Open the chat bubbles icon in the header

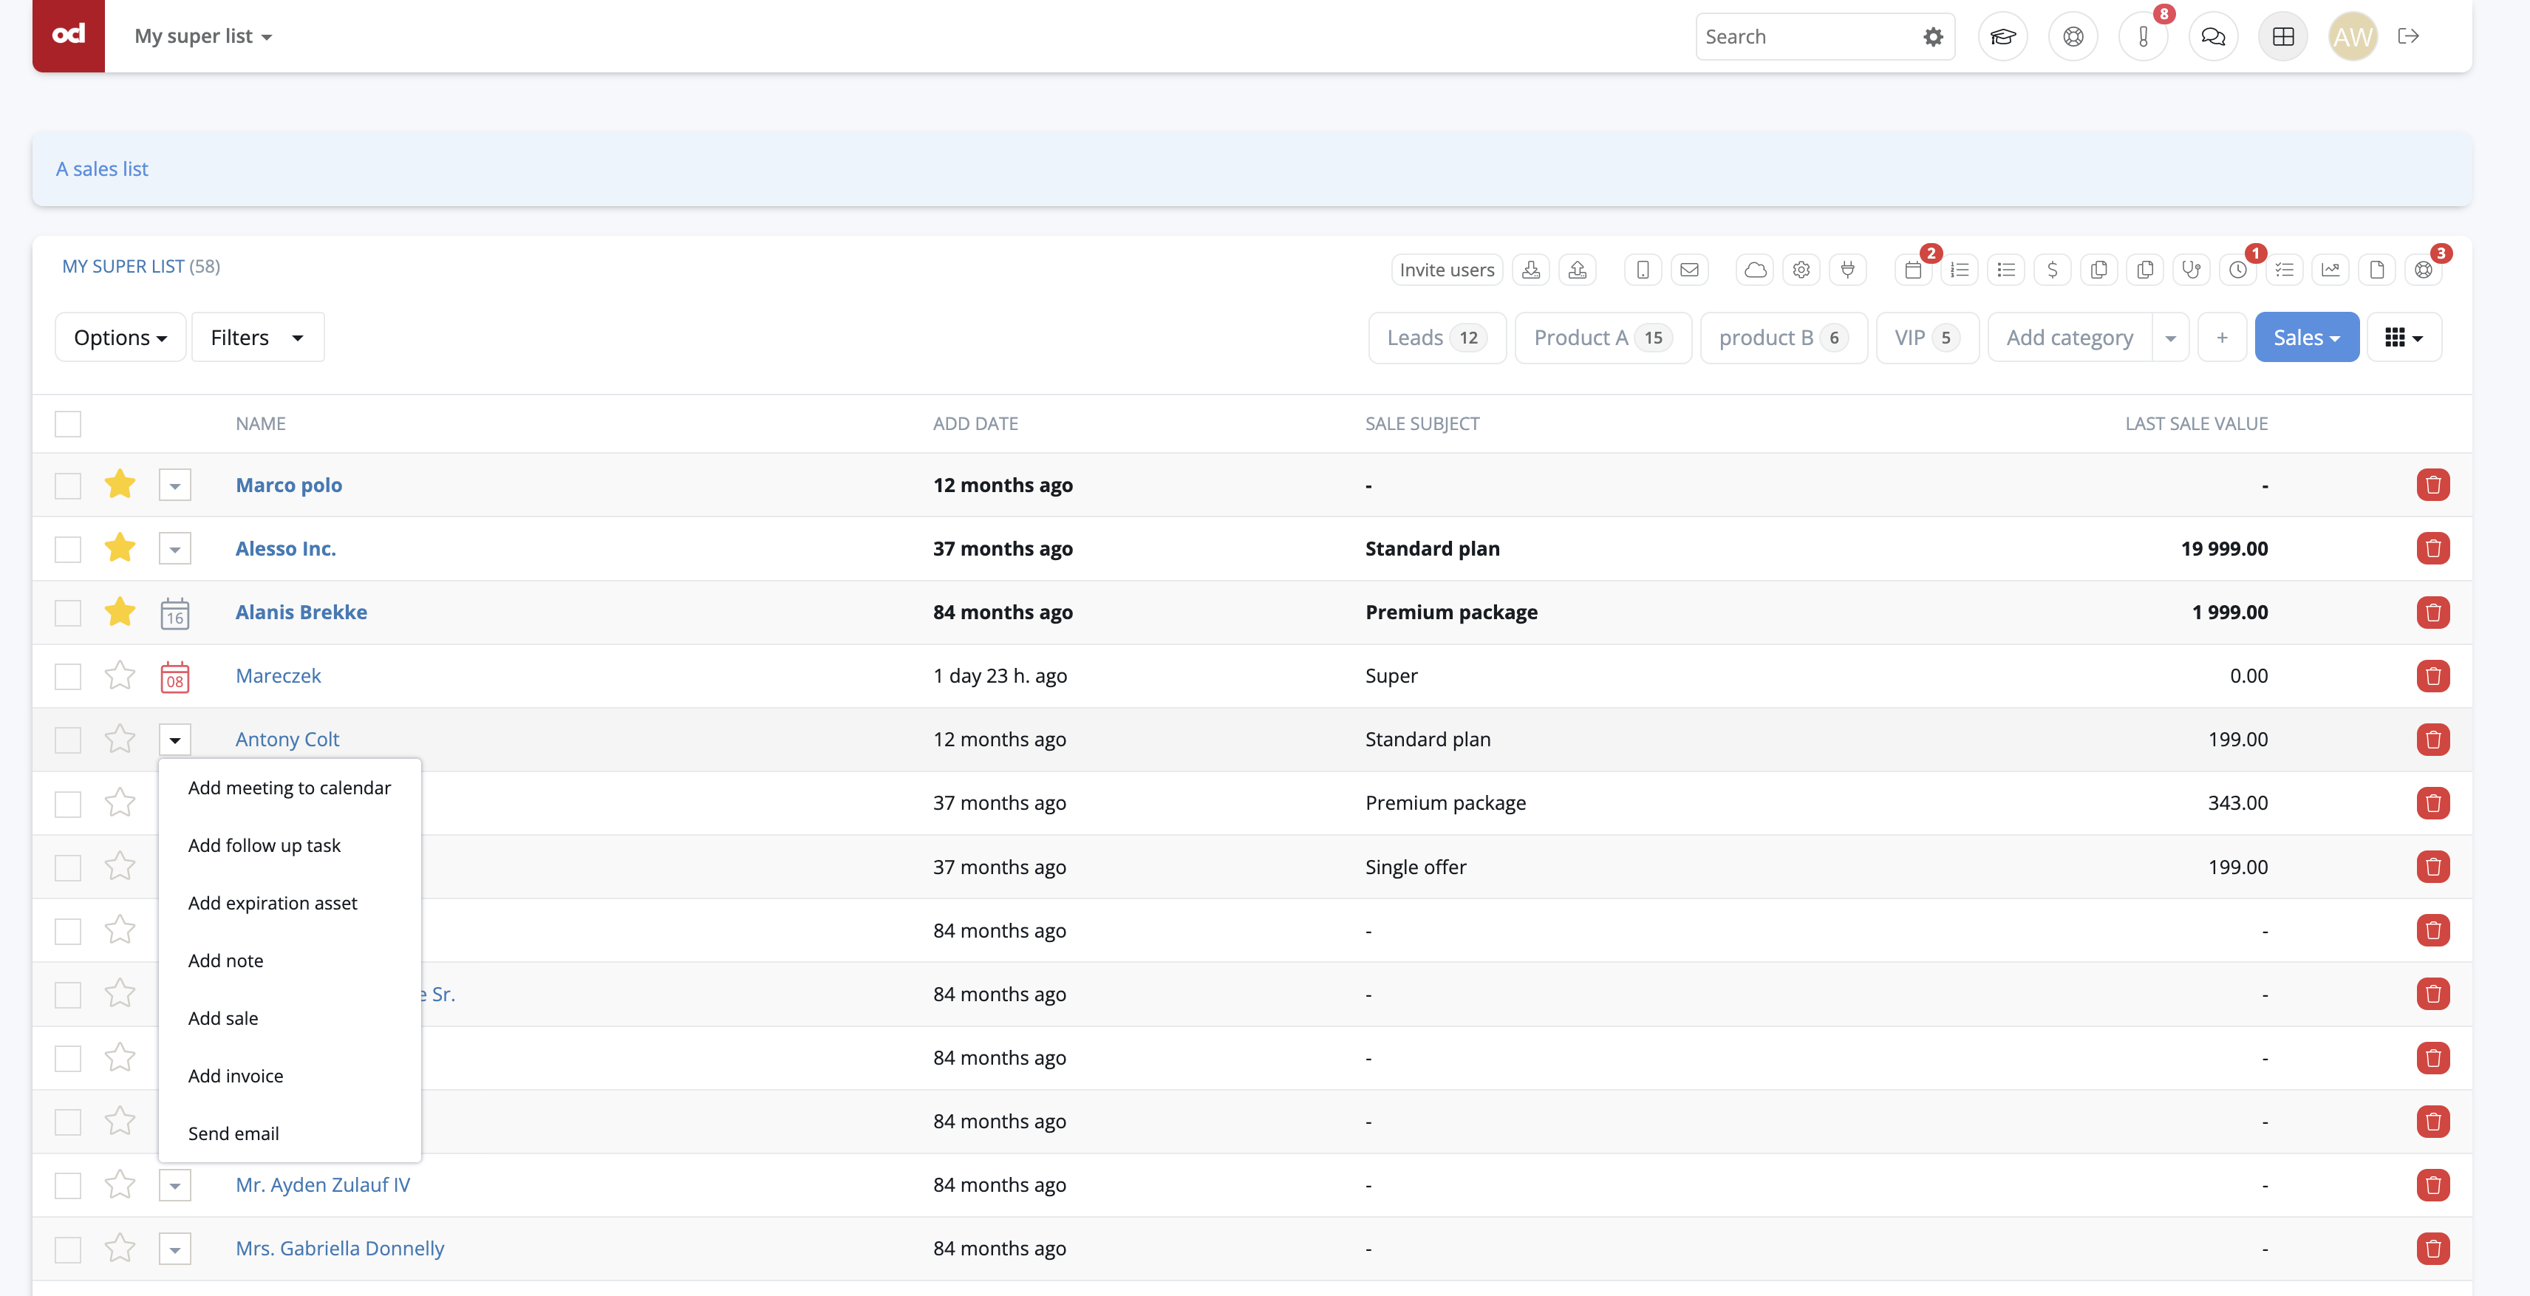pyautogui.click(x=2213, y=36)
